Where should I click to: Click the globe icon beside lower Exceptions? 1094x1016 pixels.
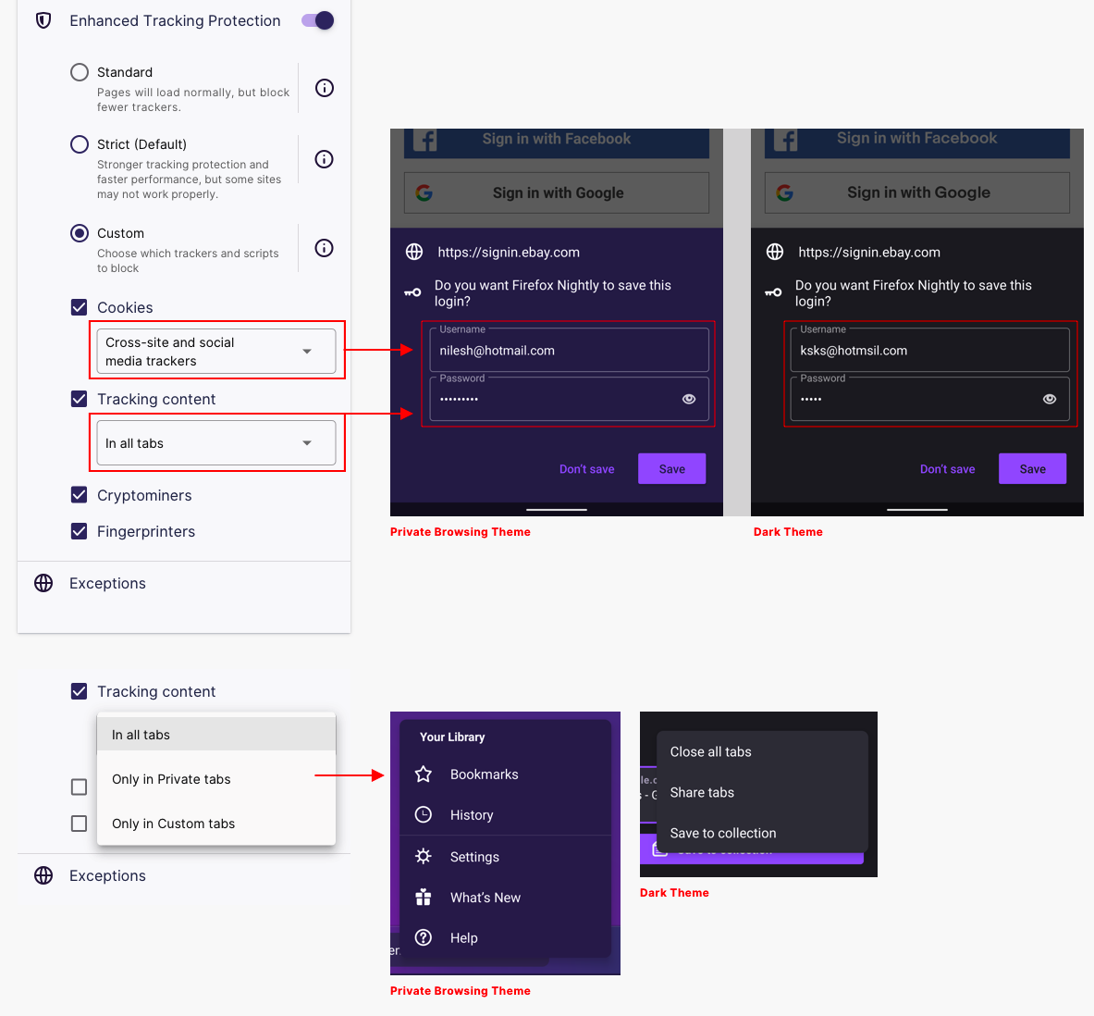[43, 875]
